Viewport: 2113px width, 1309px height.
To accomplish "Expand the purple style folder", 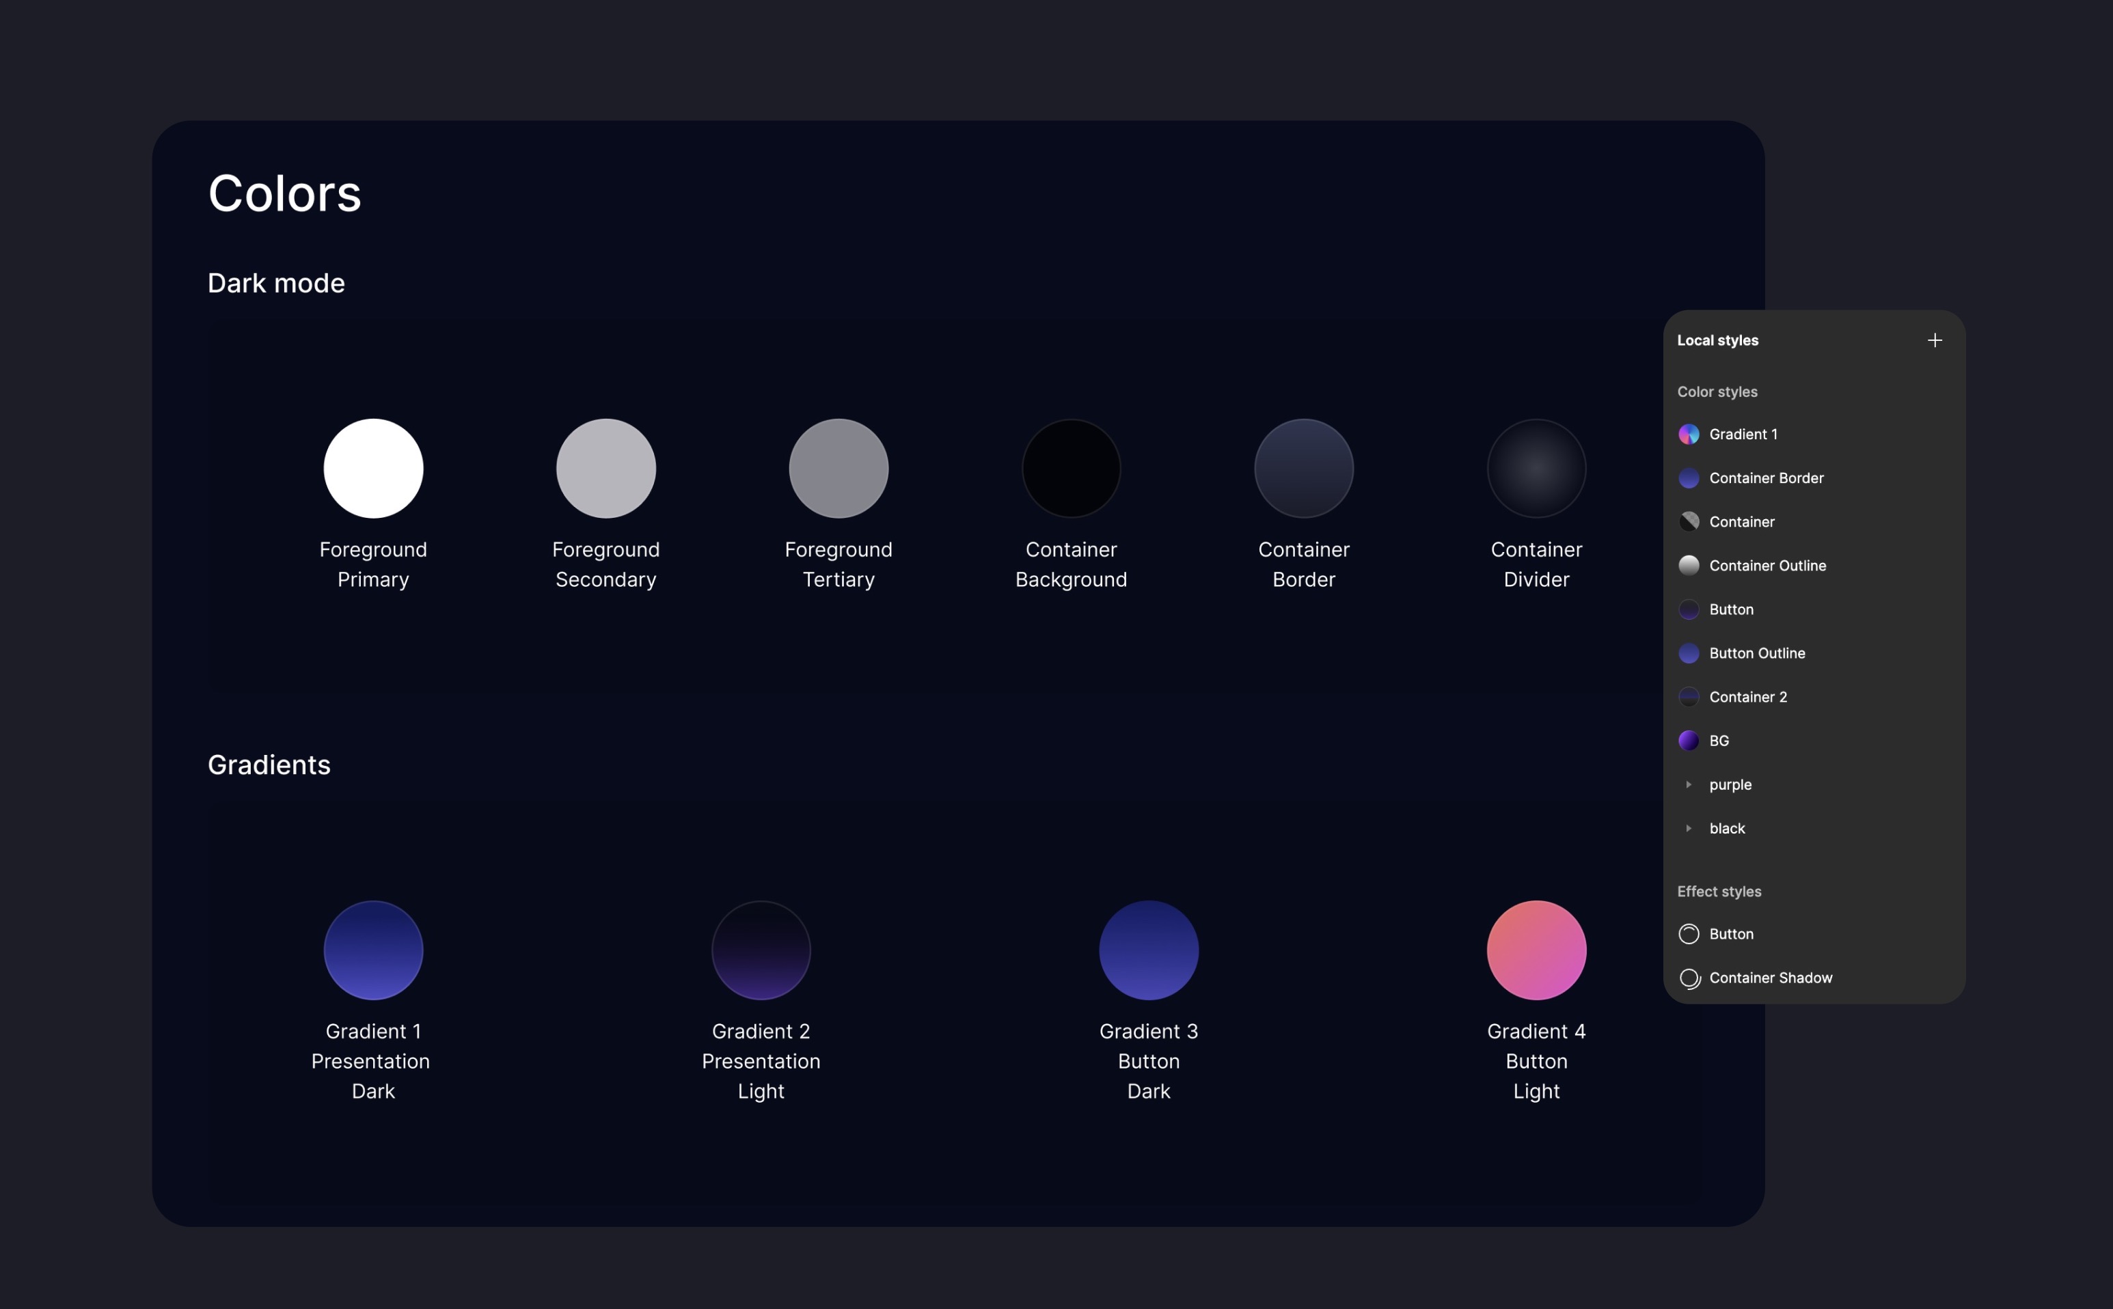I will pos(1688,784).
